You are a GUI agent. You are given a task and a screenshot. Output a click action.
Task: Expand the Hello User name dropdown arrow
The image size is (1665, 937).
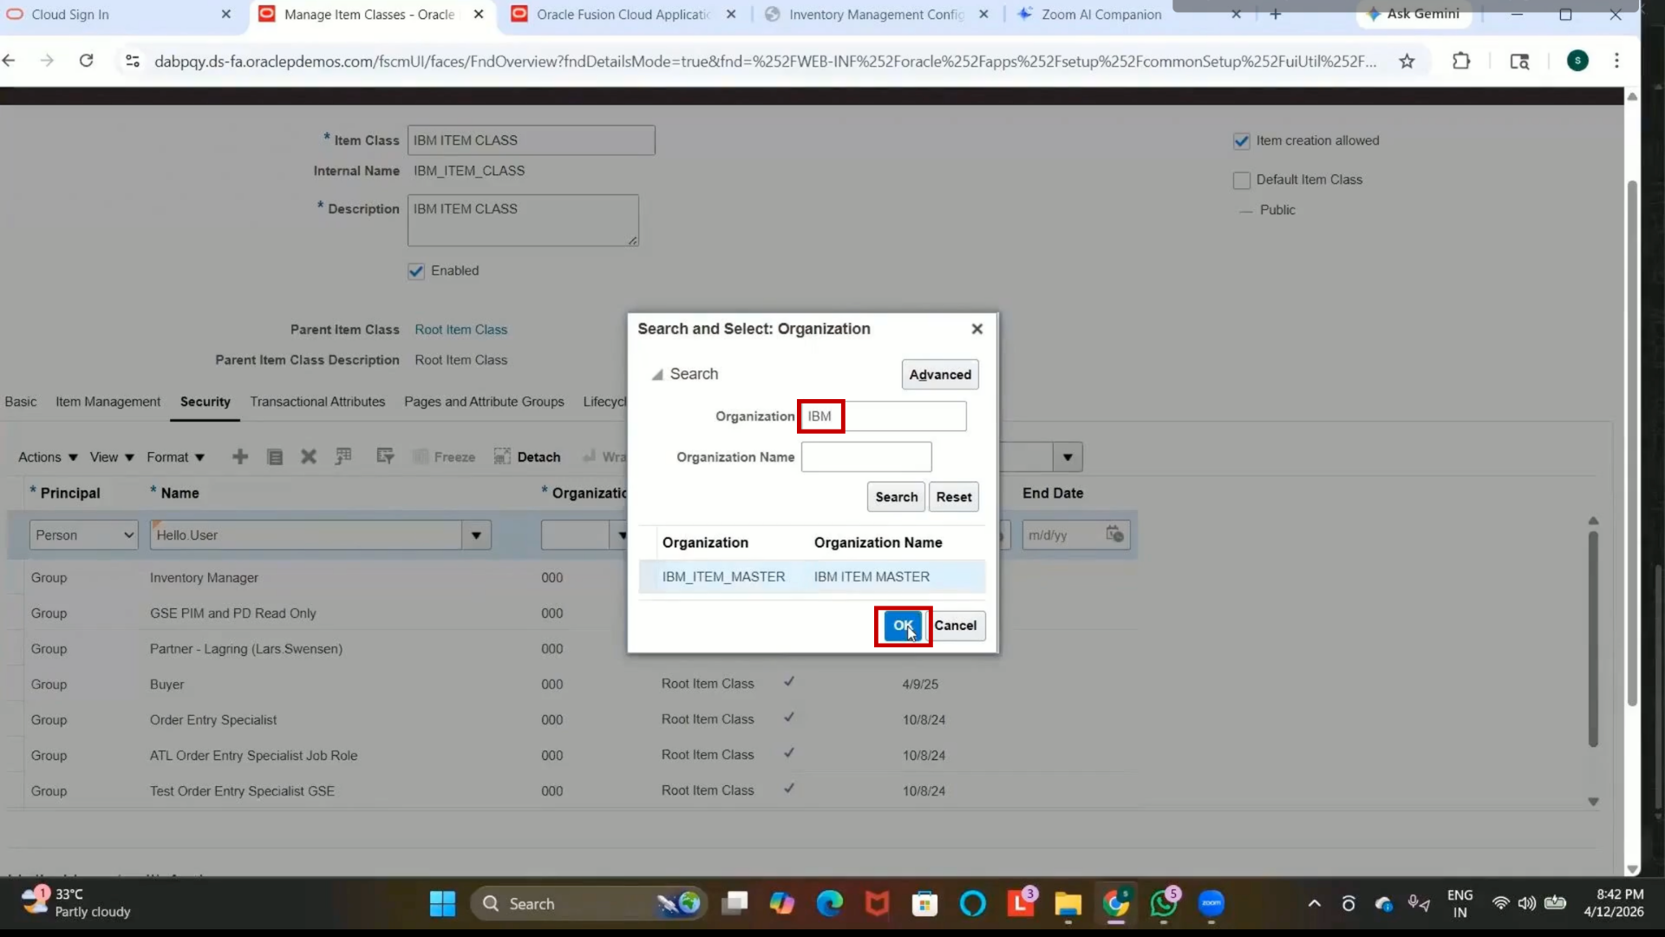[x=476, y=535]
